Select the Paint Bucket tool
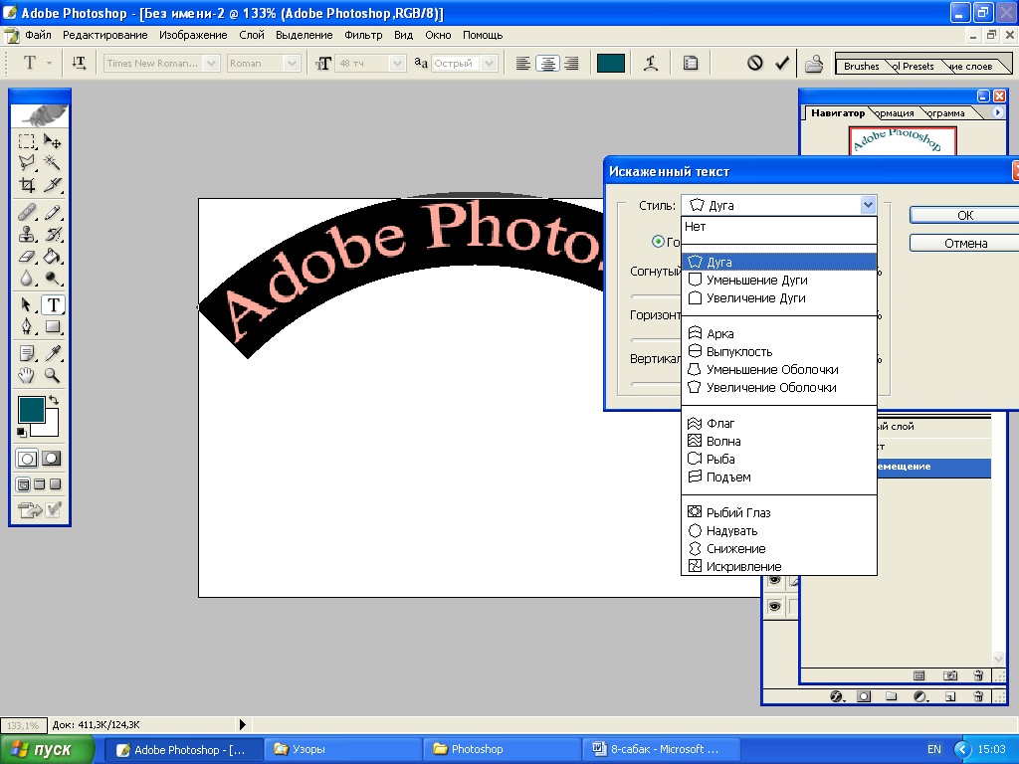The width and height of the screenshot is (1019, 764). click(53, 257)
